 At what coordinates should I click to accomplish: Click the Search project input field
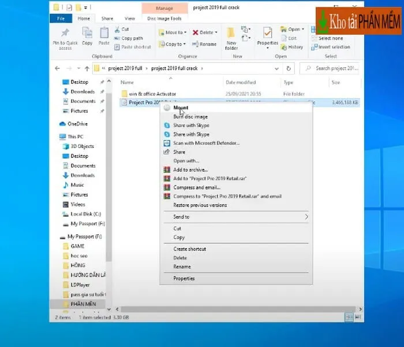point(330,68)
